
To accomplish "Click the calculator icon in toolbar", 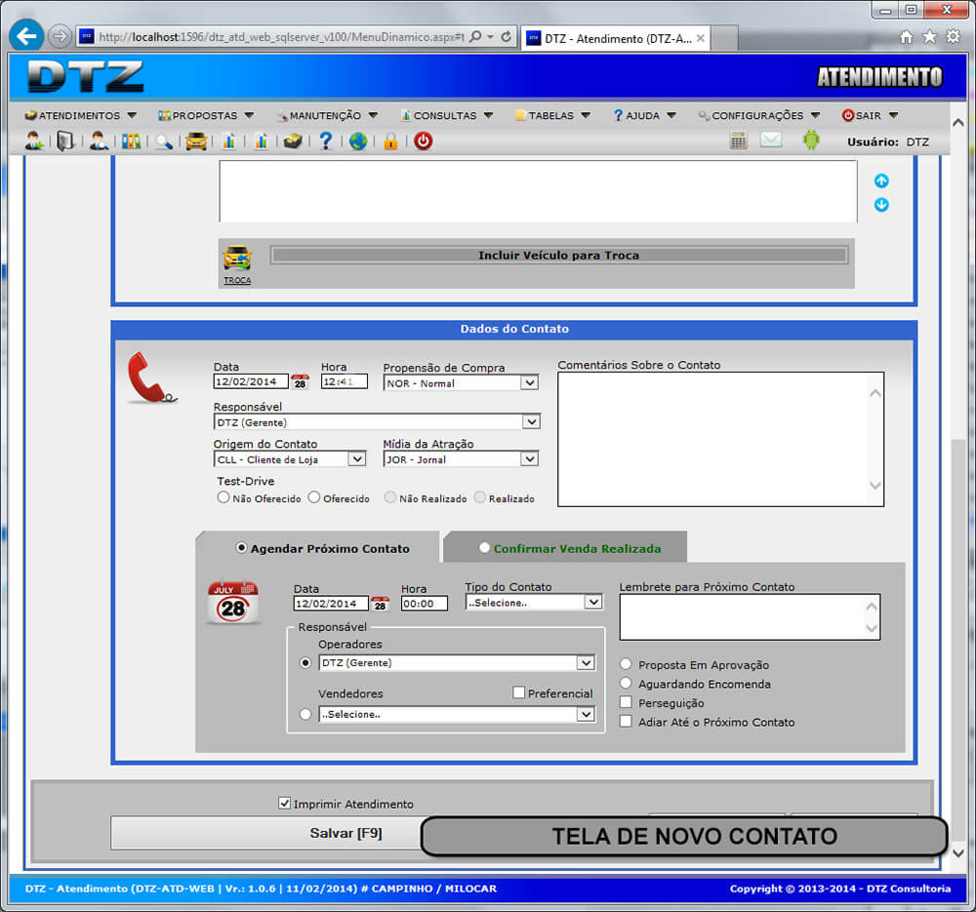I will pyautogui.click(x=739, y=140).
